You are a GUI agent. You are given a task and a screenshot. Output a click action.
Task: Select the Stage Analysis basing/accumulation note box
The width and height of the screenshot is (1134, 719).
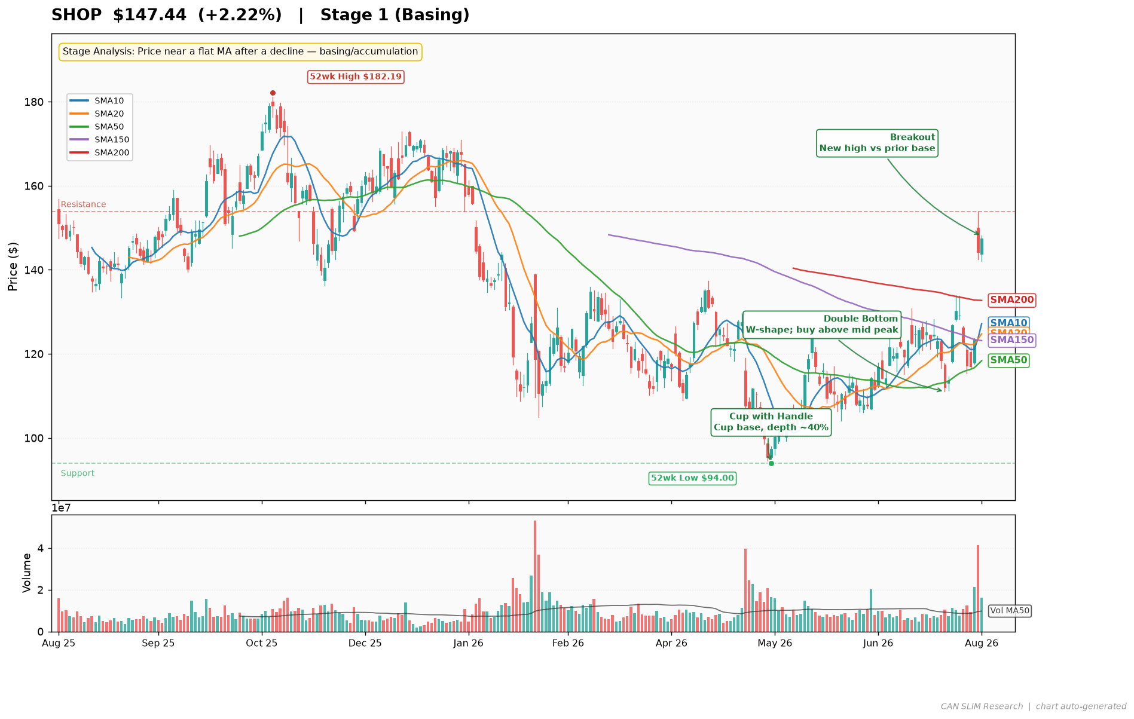tap(240, 52)
